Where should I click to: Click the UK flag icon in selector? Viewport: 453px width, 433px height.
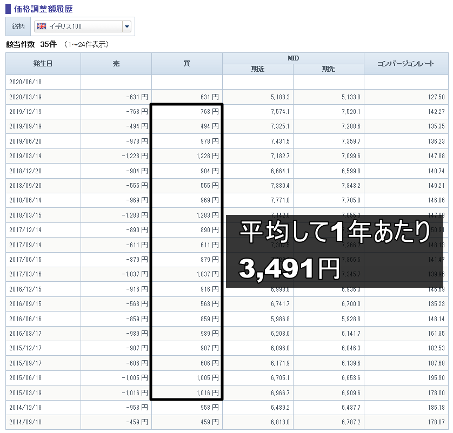pos(42,26)
